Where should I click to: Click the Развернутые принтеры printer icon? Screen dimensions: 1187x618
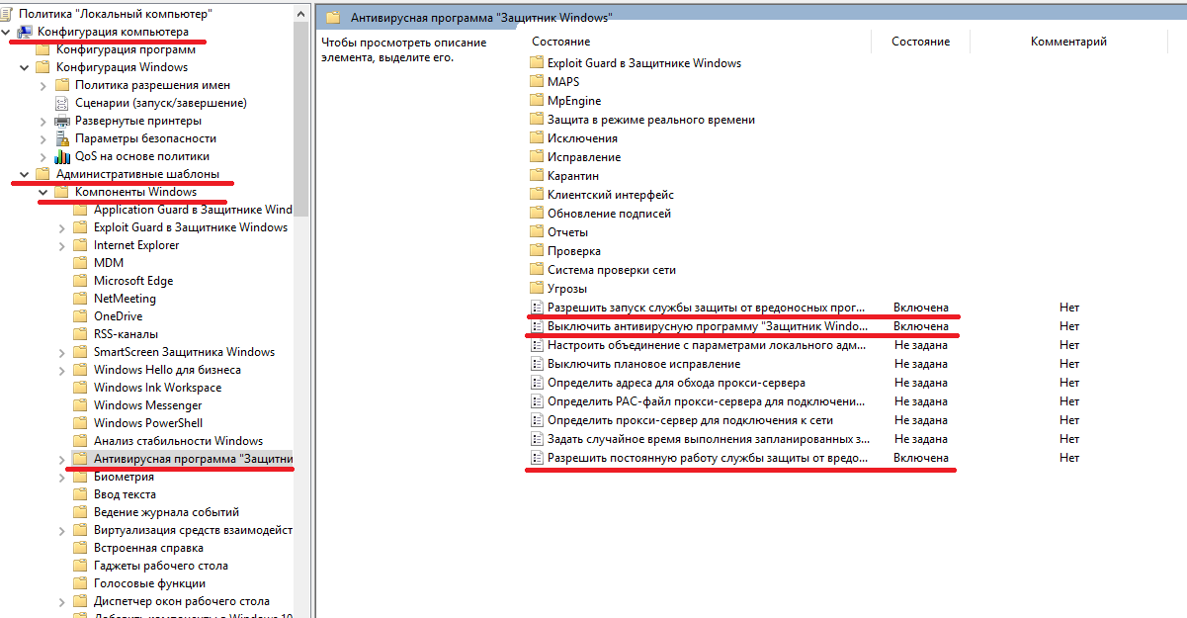62,121
